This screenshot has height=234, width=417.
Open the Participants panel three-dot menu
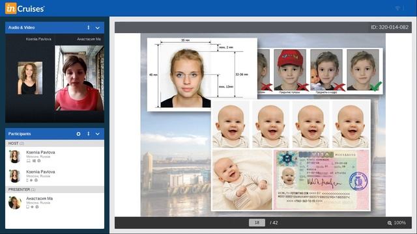89,134
